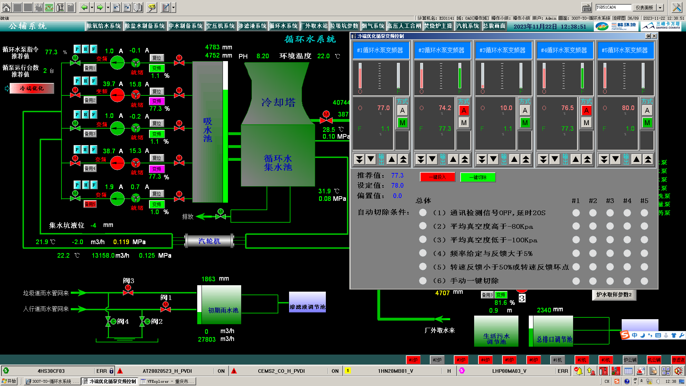Open the 炉水取样参数2 button
Screen dimensions: 686x386
pyautogui.click(x=614, y=295)
